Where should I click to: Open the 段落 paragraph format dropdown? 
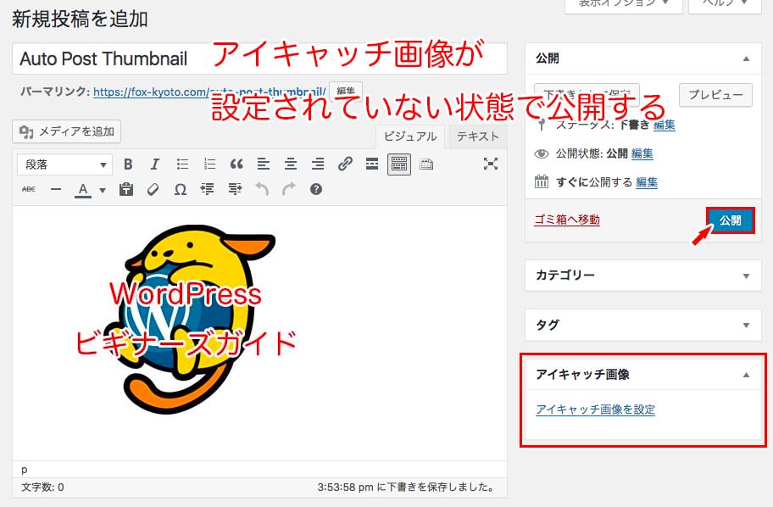point(64,164)
